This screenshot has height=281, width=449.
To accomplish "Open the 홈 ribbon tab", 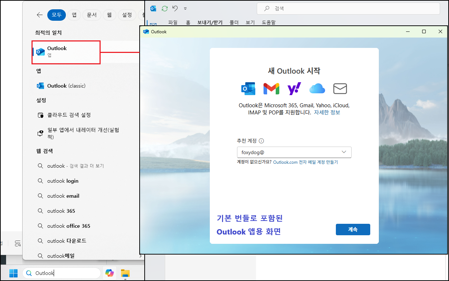I will coord(188,23).
